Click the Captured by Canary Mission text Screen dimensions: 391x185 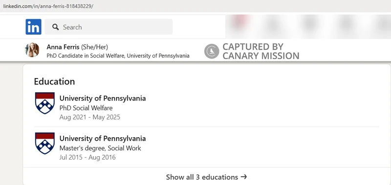click(x=261, y=51)
